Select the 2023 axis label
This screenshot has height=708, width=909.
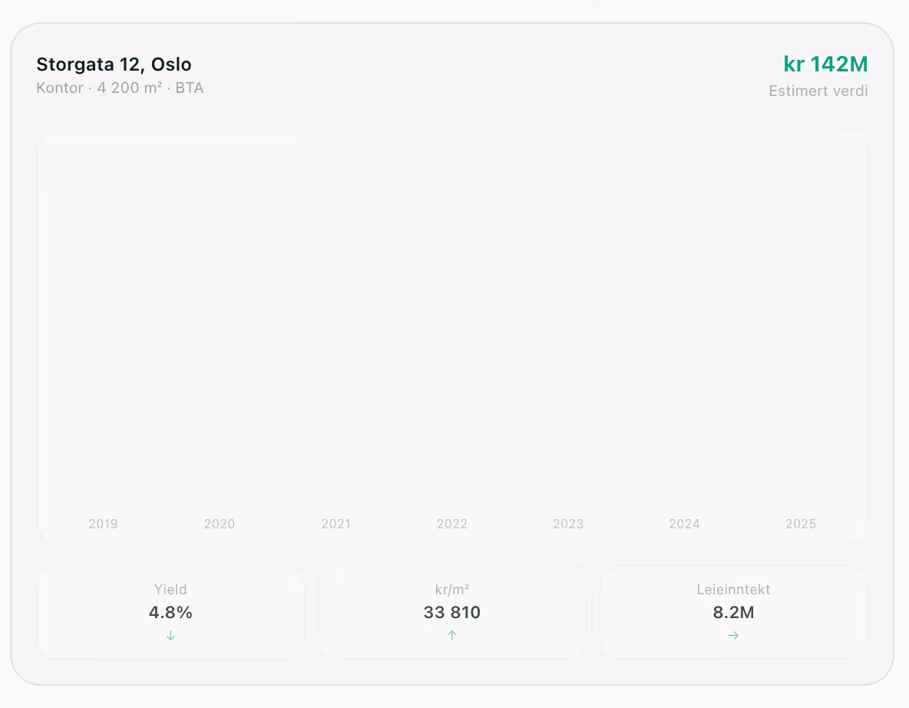click(568, 524)
